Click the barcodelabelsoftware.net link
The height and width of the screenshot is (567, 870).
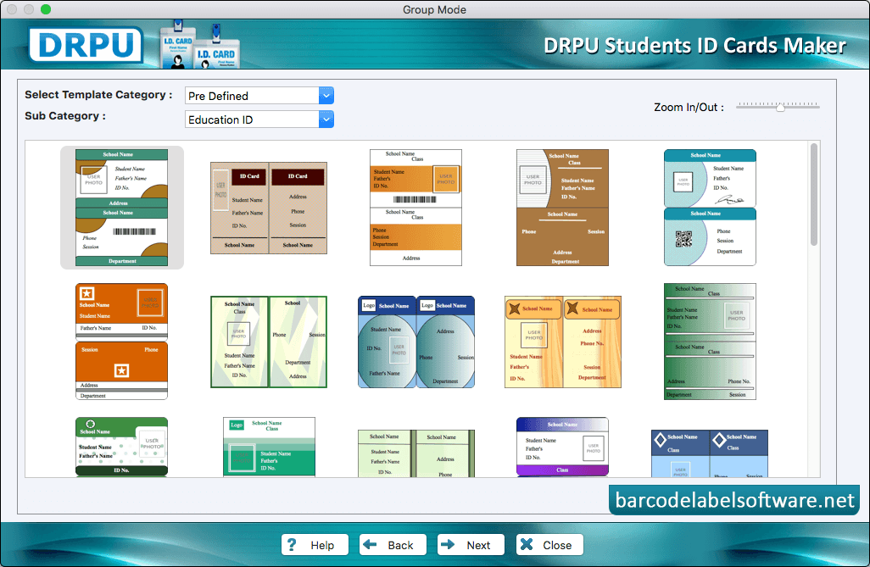734,500
